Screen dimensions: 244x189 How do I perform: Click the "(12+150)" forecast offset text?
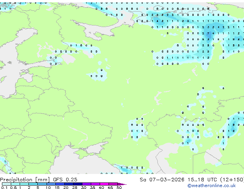[232, 180]
